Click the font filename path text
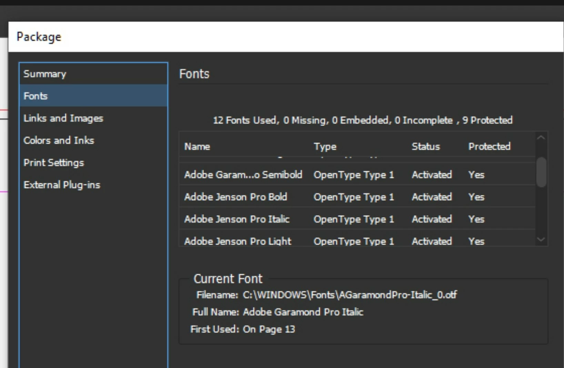 point(350,295)
